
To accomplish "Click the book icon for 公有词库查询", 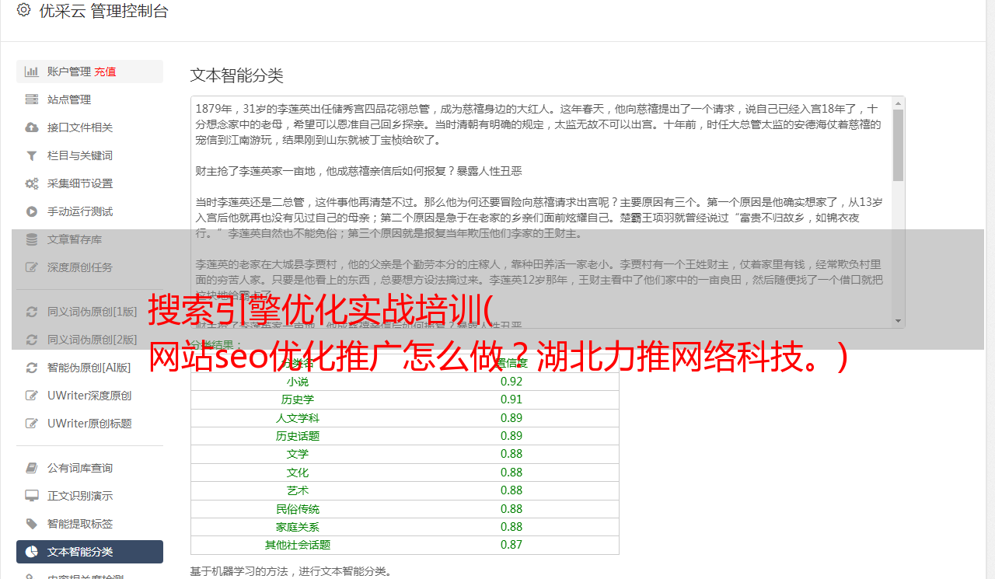I will (x=32, y=468).
